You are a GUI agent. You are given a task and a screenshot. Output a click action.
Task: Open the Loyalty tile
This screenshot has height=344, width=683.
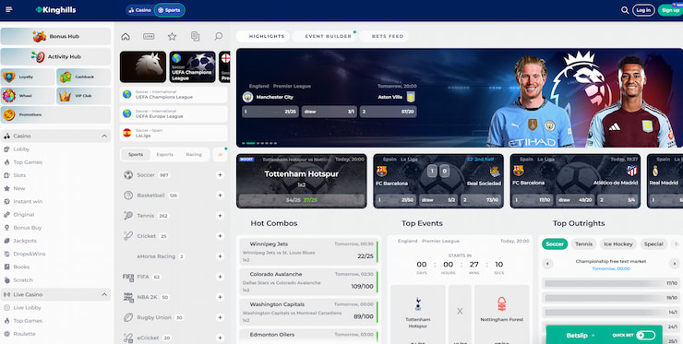point(28,77)
